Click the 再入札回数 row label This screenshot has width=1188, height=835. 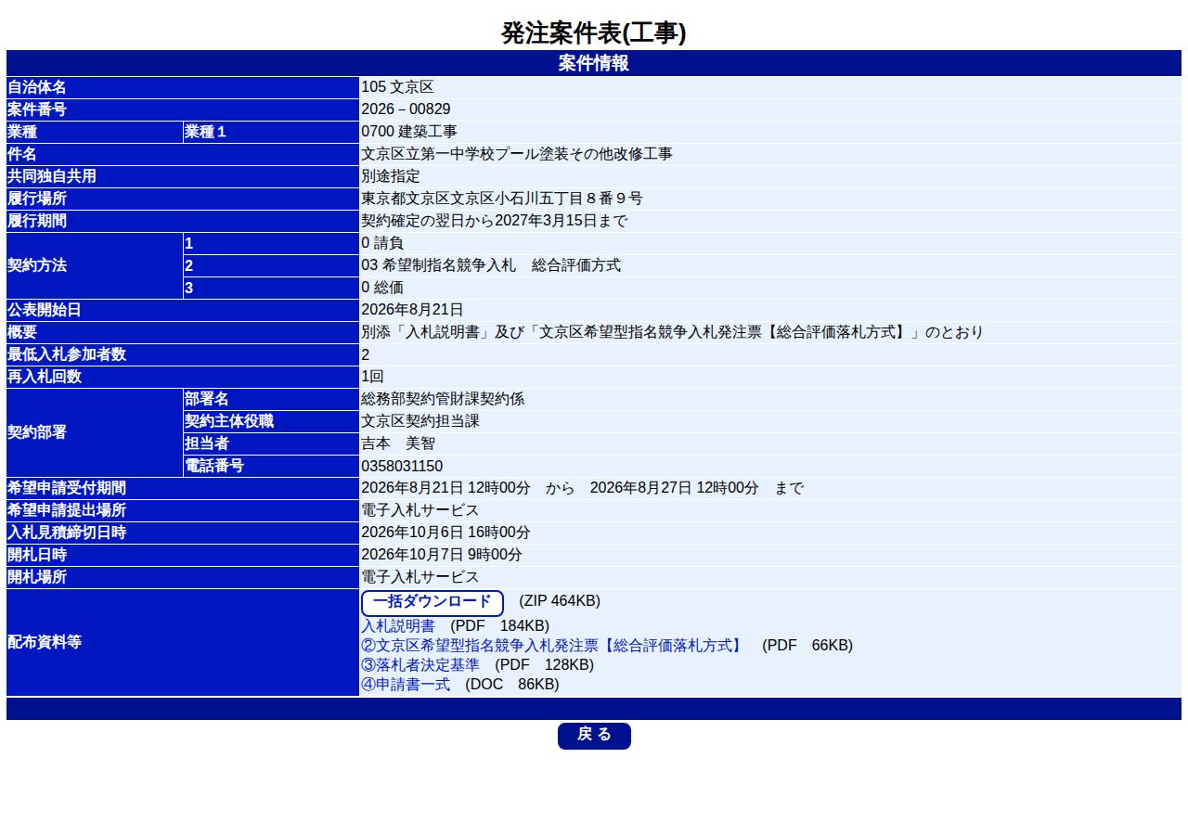[183, 377]
